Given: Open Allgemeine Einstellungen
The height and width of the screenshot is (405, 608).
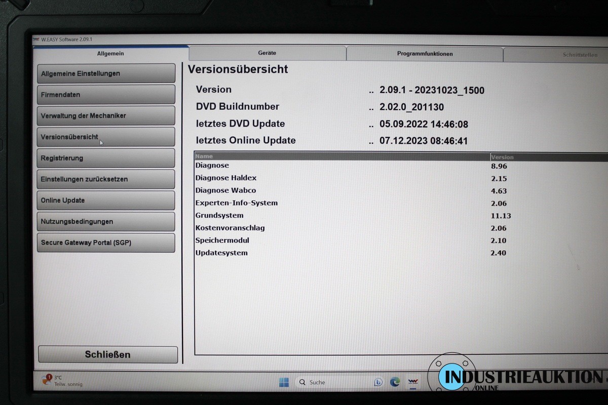Looking at the screenshot, I should pyautogui.click(x=106, y=73).
